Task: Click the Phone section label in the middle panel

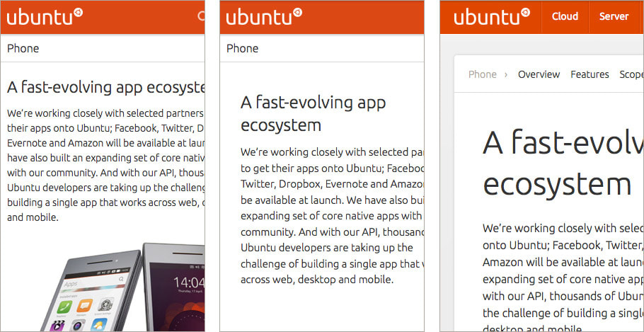Action: pos(242,48)
